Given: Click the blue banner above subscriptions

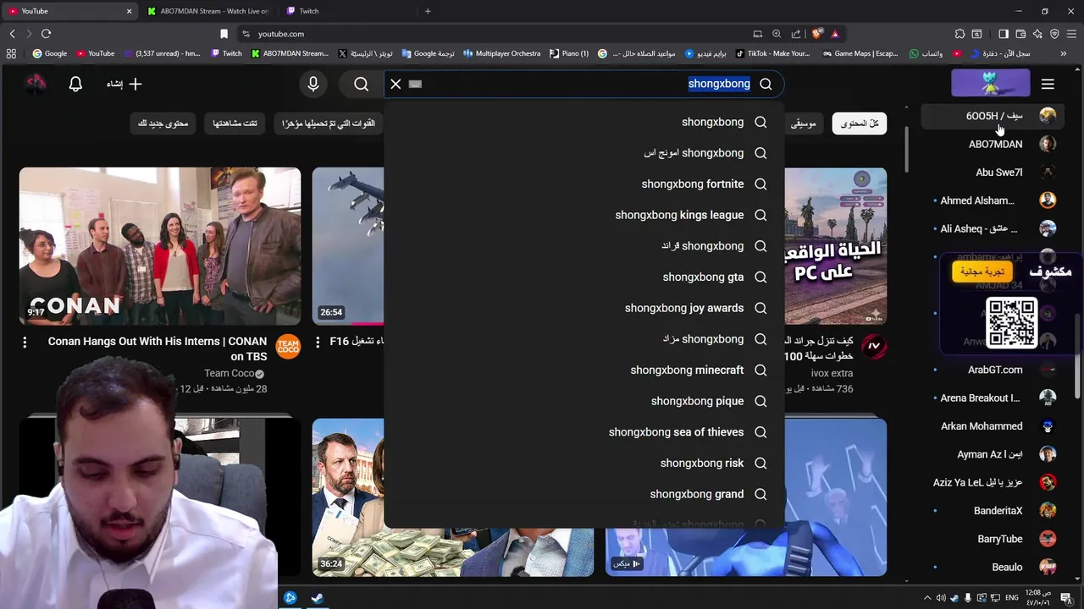Looking at the screenshot, I should (x=991, y=83).
